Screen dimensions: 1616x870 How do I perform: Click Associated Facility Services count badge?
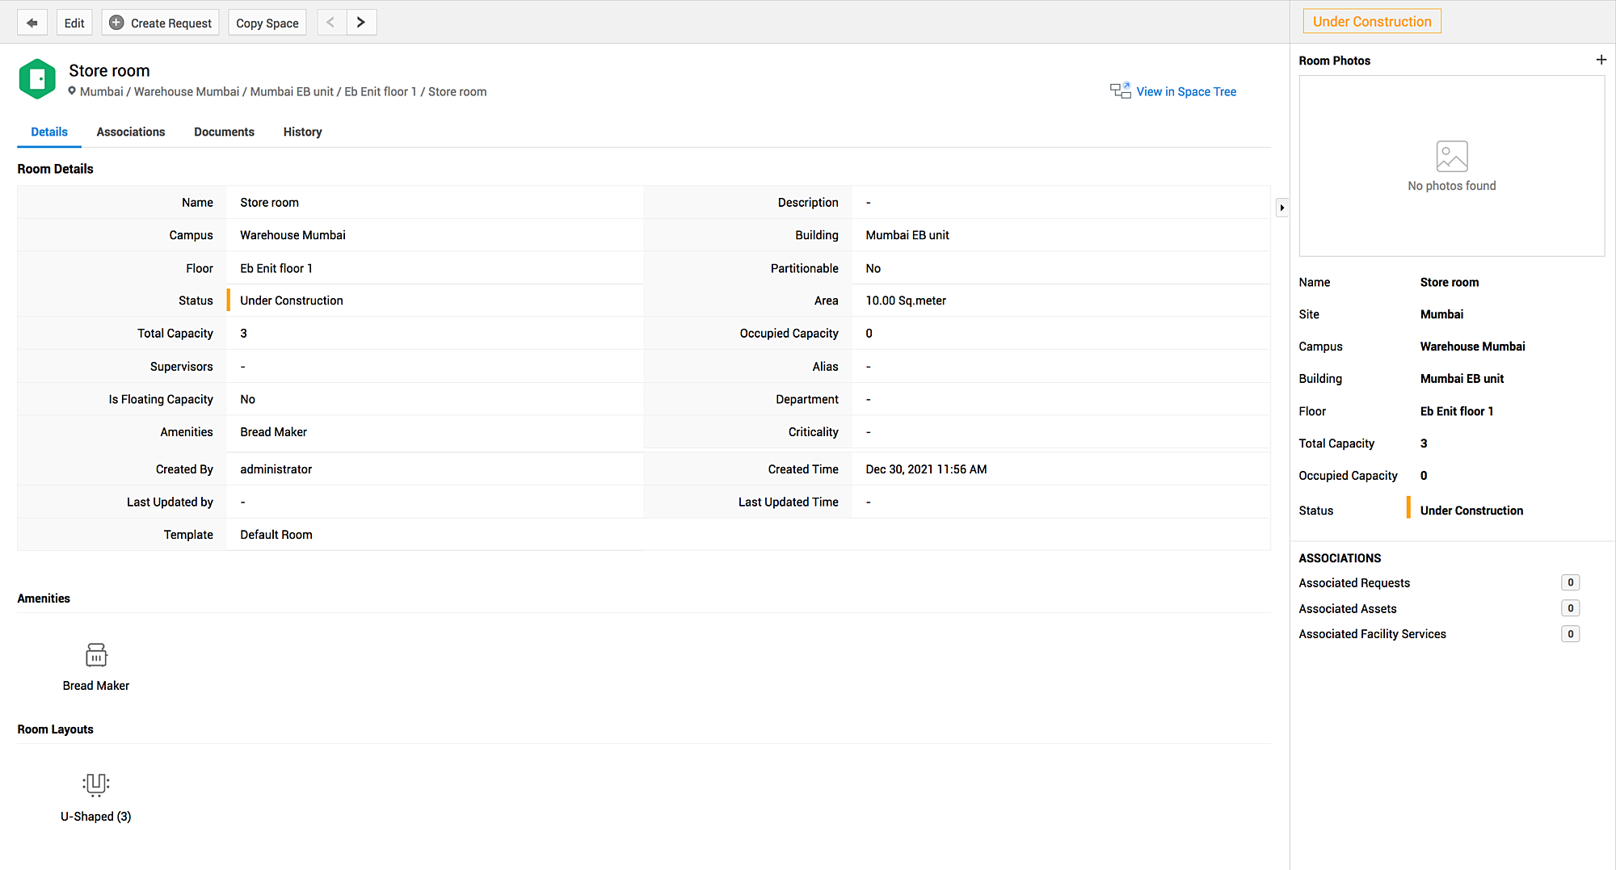[1570, 634]
